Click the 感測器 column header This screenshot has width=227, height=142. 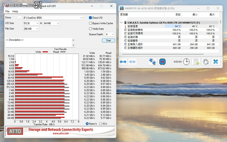click(124, 14)
